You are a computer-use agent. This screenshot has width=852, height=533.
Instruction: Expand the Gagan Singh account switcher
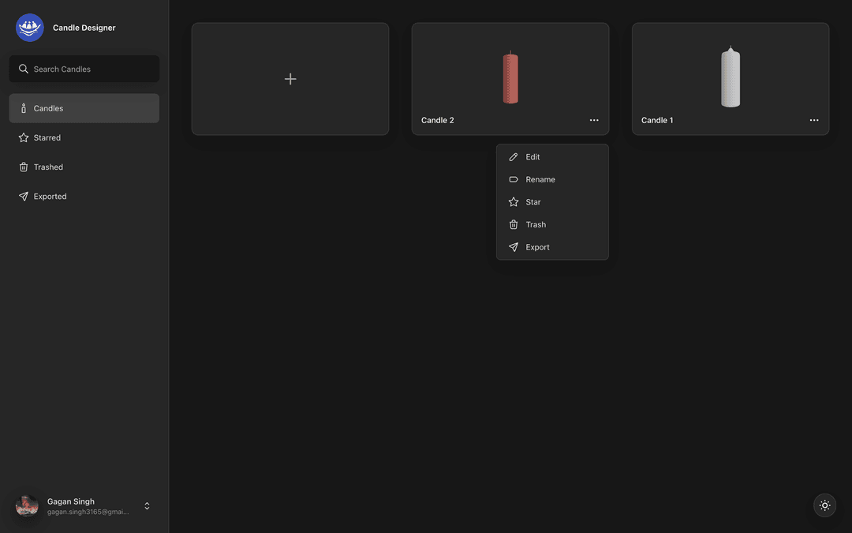(147, 506)
